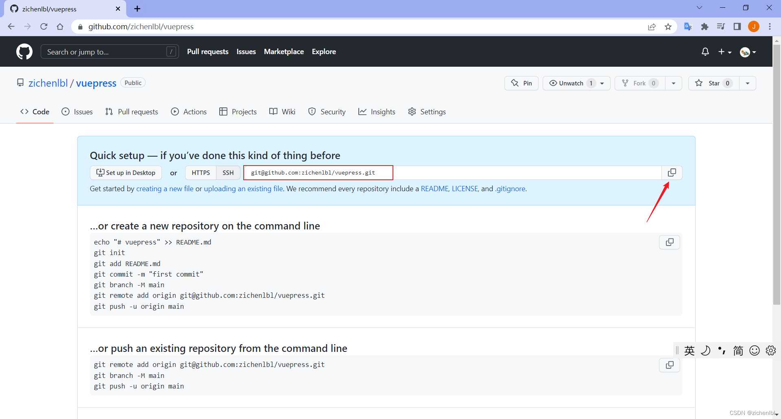The height and width of the screenshot is (419, 781).
Task: Click the browser home icon
Action: coord(60,26)
